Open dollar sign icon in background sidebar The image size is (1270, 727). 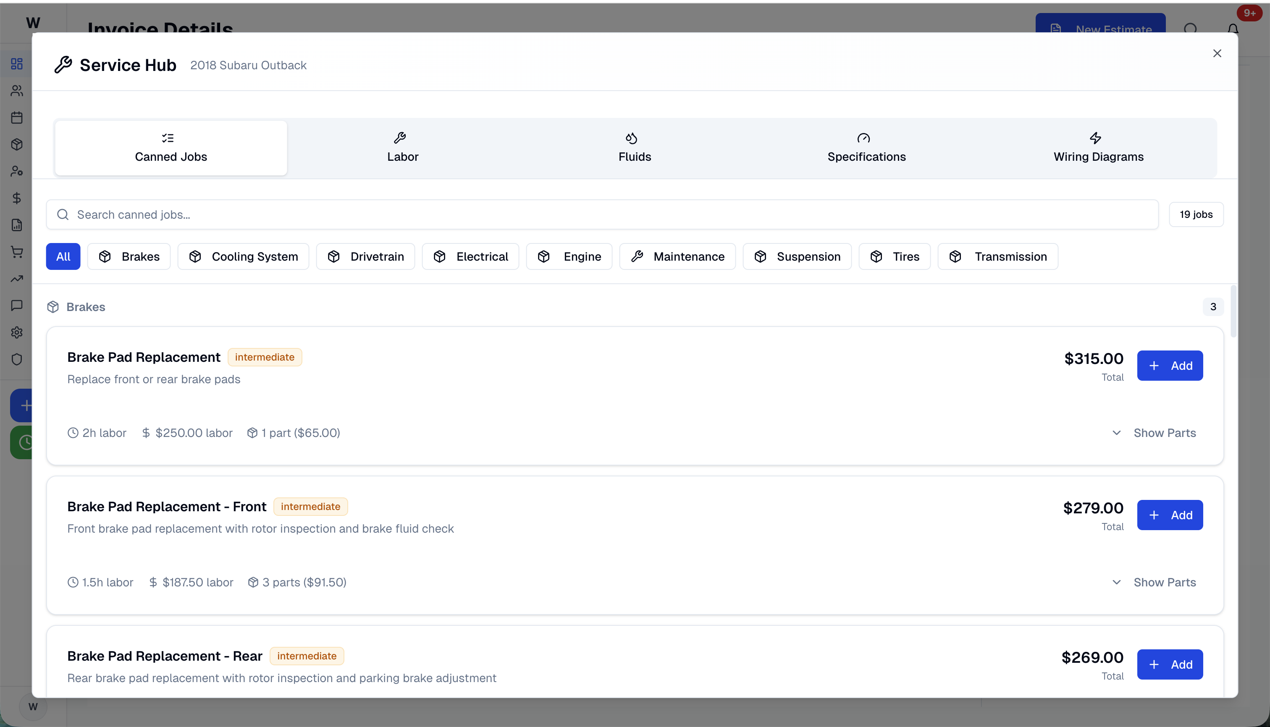click(x=17, y=198)
